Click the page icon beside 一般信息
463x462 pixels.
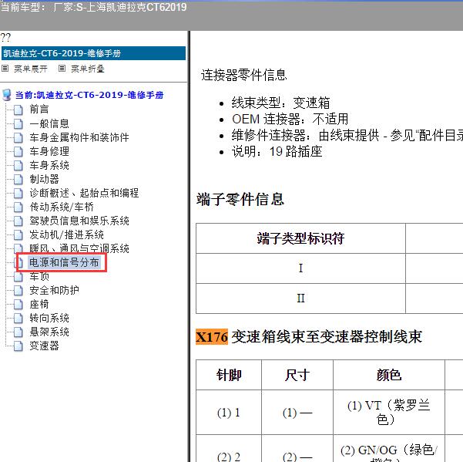click(18, 123)
